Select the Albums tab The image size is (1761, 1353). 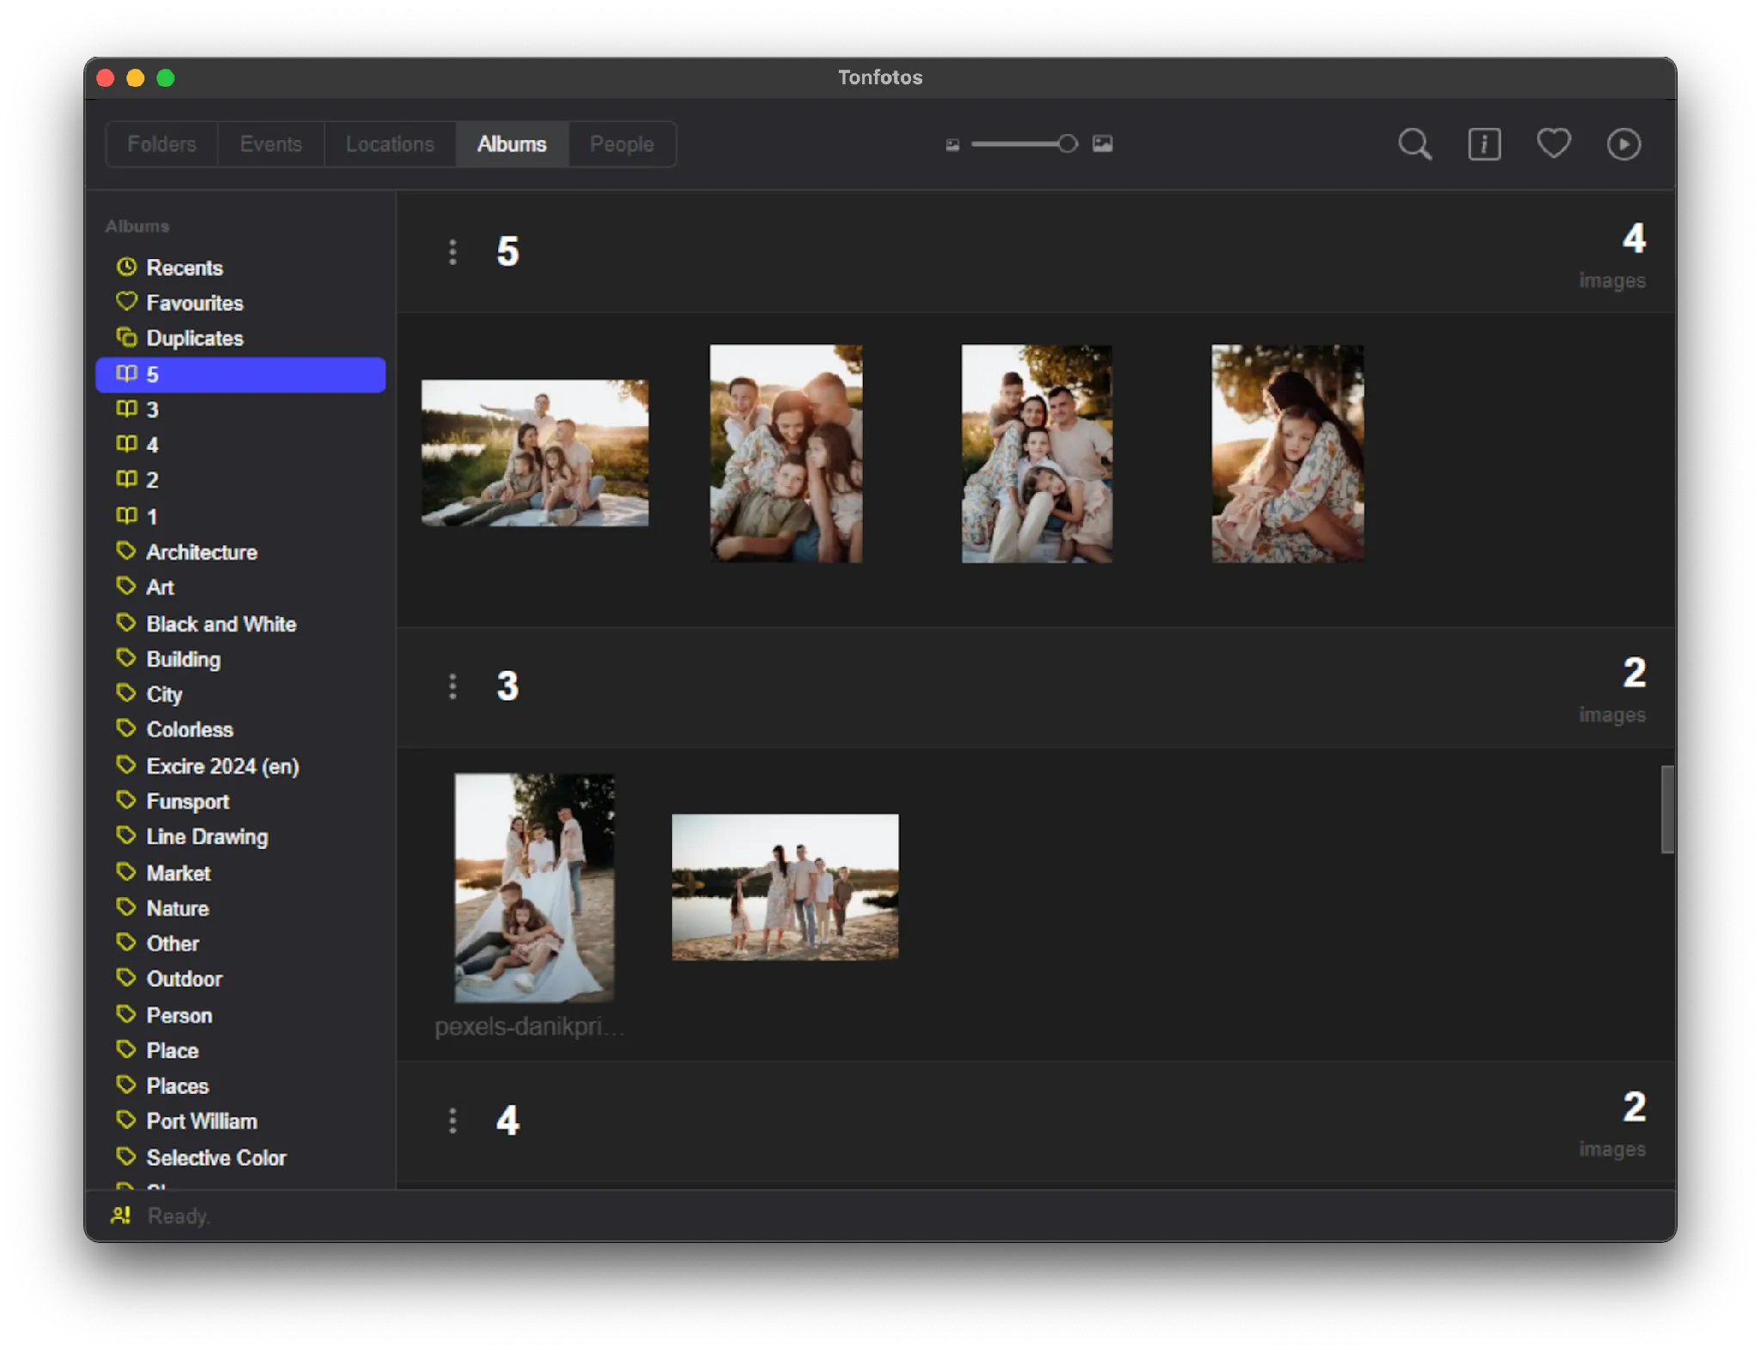512,145
